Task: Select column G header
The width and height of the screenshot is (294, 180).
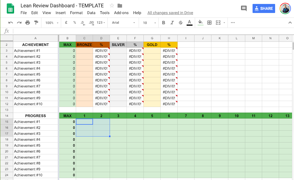Action: pyautogui.click(x=152, y=38)
